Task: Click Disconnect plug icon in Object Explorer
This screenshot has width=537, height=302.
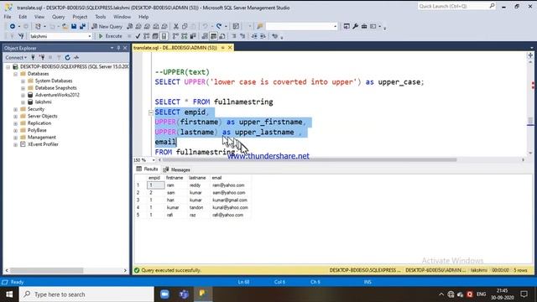Action: click(x=42, y=58)
